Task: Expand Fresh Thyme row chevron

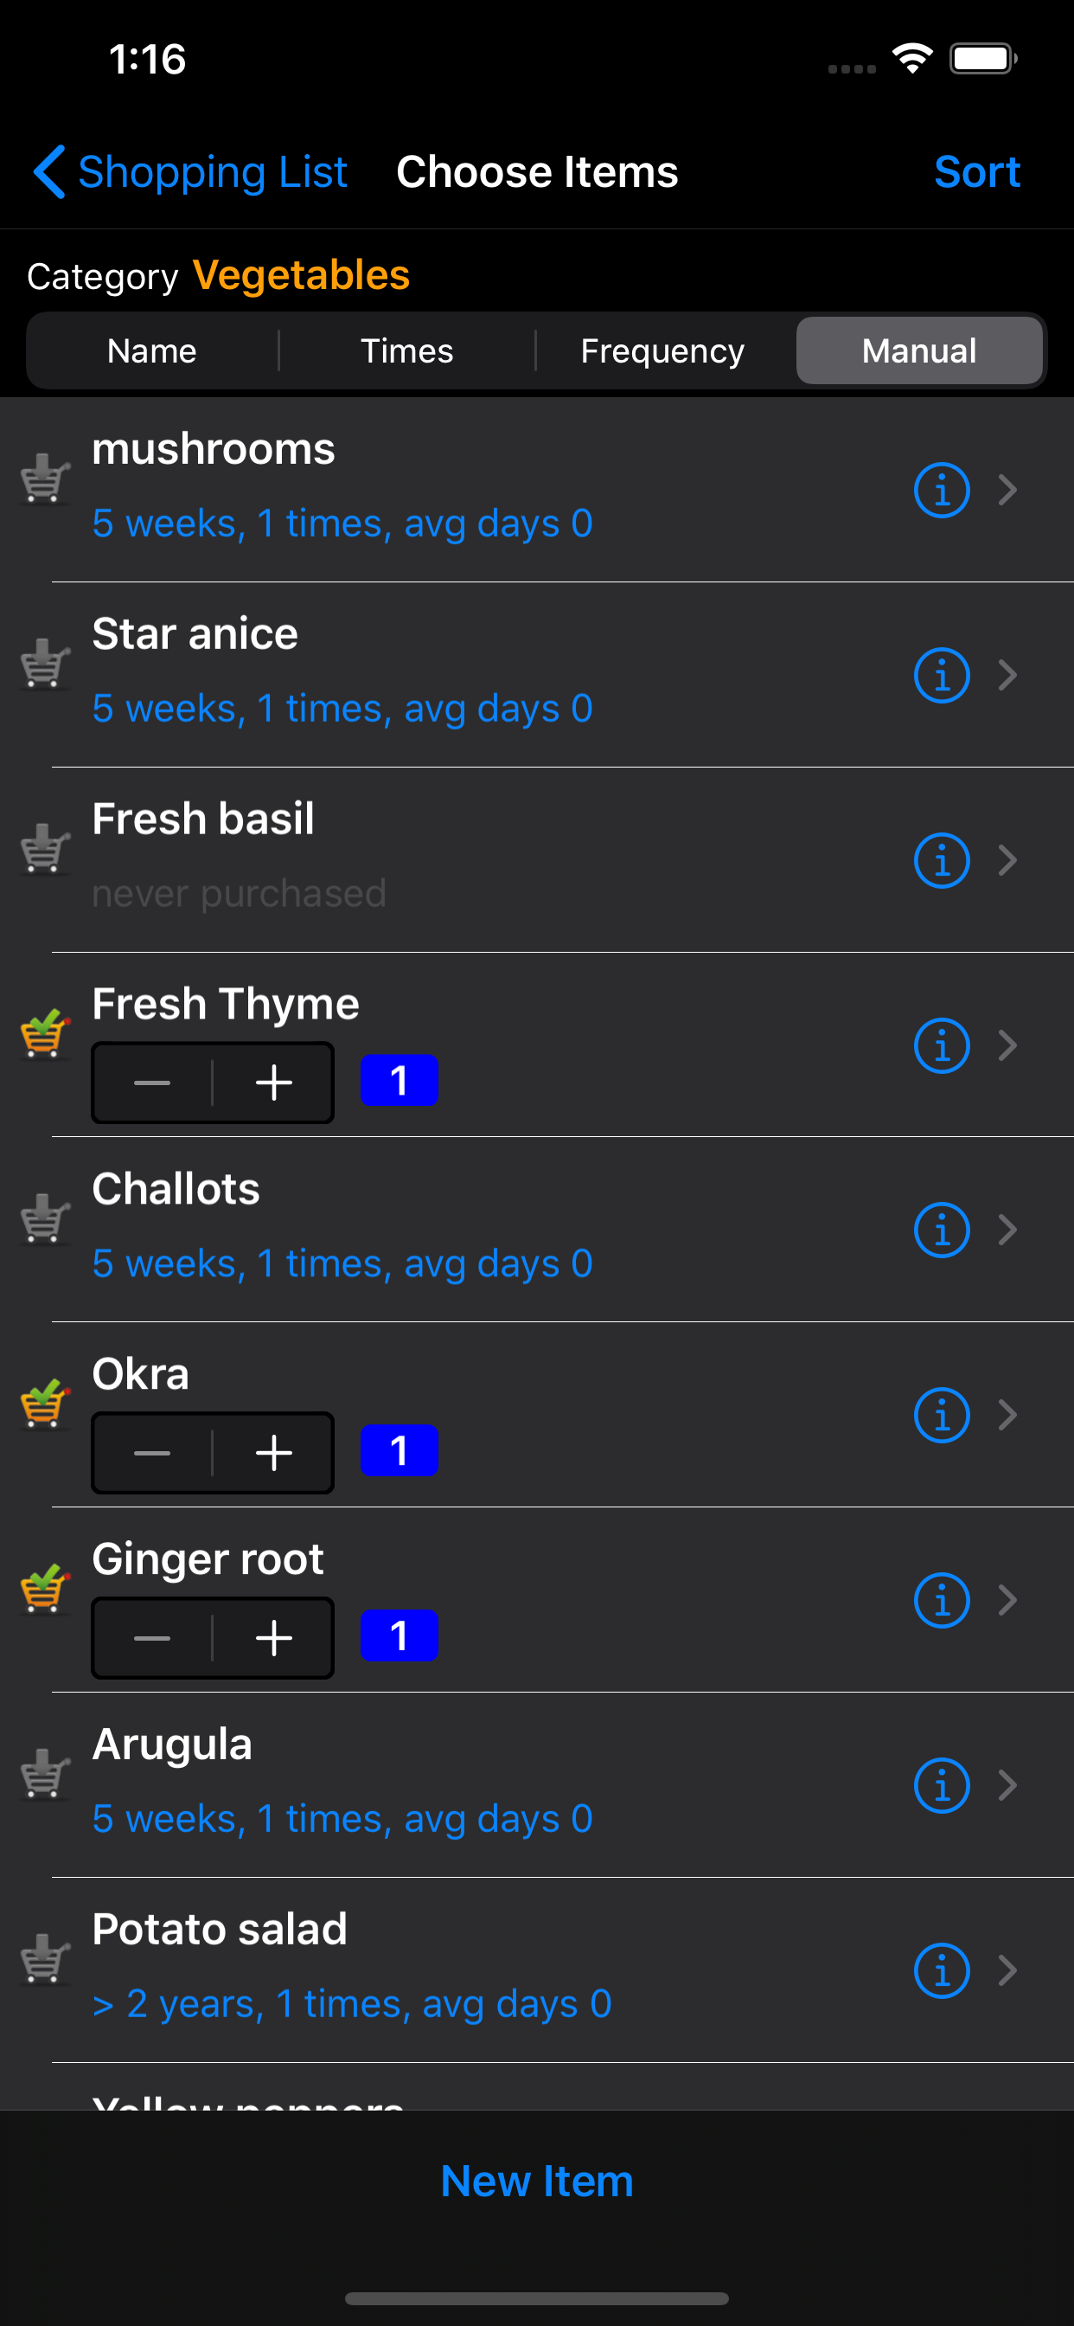Action: 1008,1045
